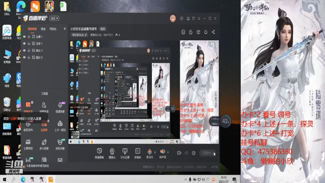Screen dimensions: 325x183
Task: Open the notification bell above the preview
Action: (206, 32)
